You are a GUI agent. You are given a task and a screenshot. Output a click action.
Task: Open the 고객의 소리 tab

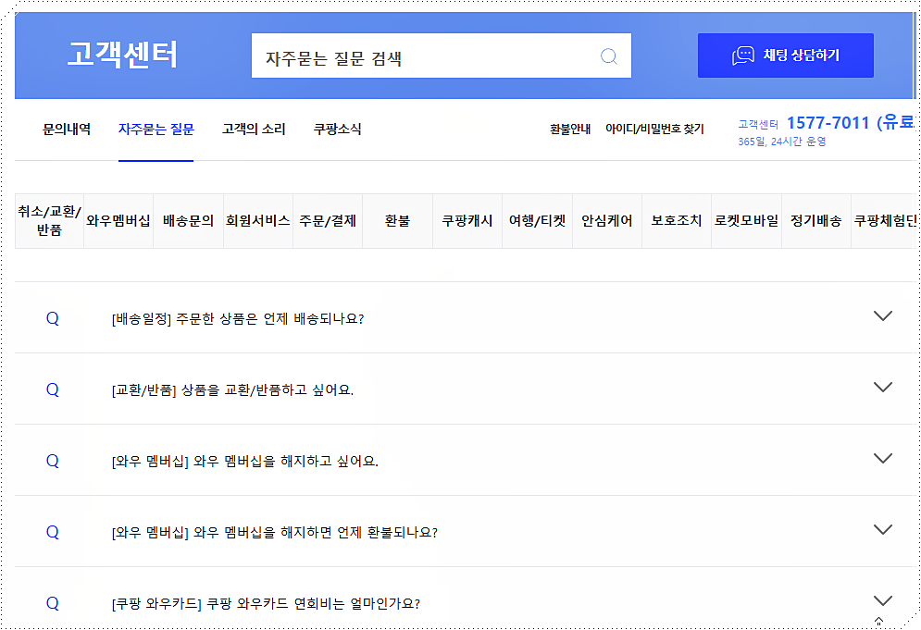(x=252, y=130)
